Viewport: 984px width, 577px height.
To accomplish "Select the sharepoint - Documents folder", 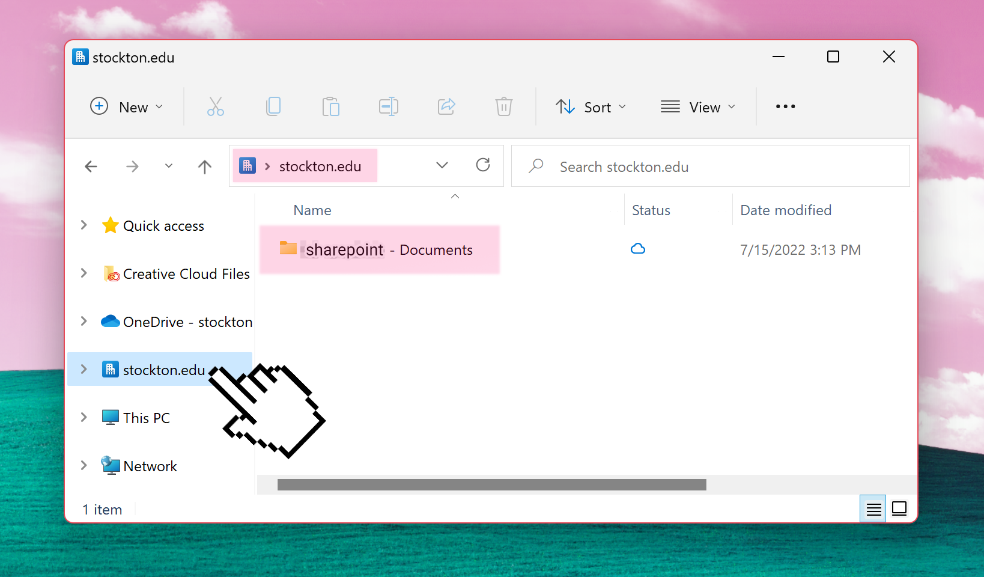I will click(x=380, y=249).
